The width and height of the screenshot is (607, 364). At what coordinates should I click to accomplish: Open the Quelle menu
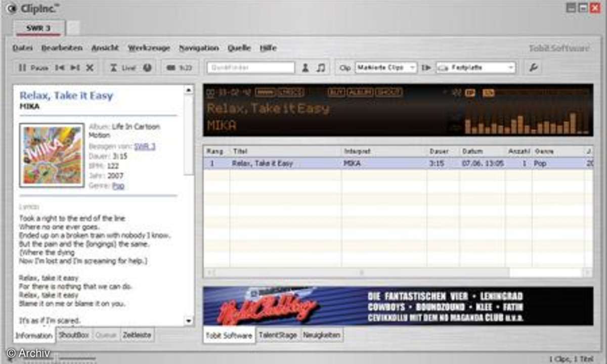[239, 48]
